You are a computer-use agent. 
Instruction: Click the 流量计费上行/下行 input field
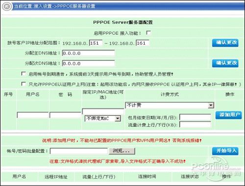195,124
